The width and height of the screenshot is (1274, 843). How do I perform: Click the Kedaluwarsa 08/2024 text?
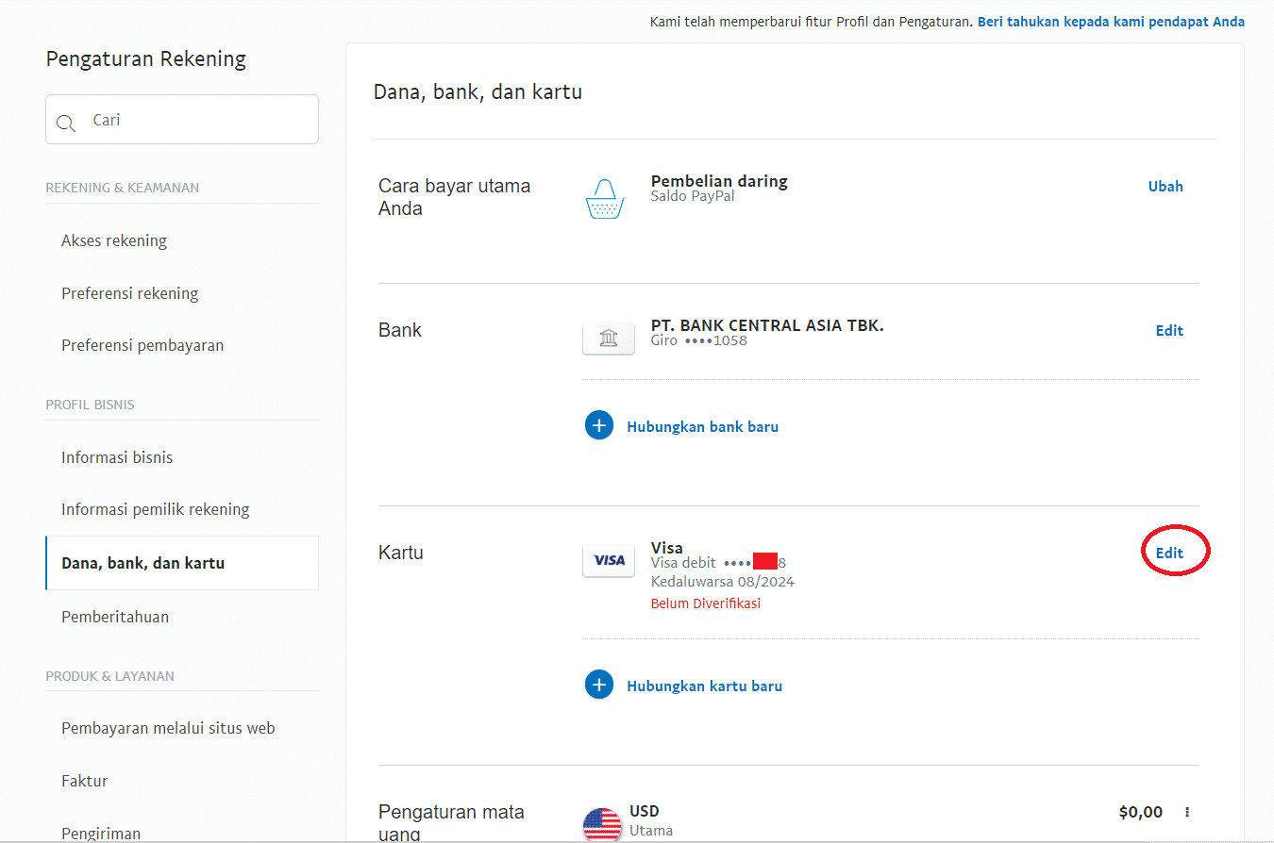coord(723,582)
